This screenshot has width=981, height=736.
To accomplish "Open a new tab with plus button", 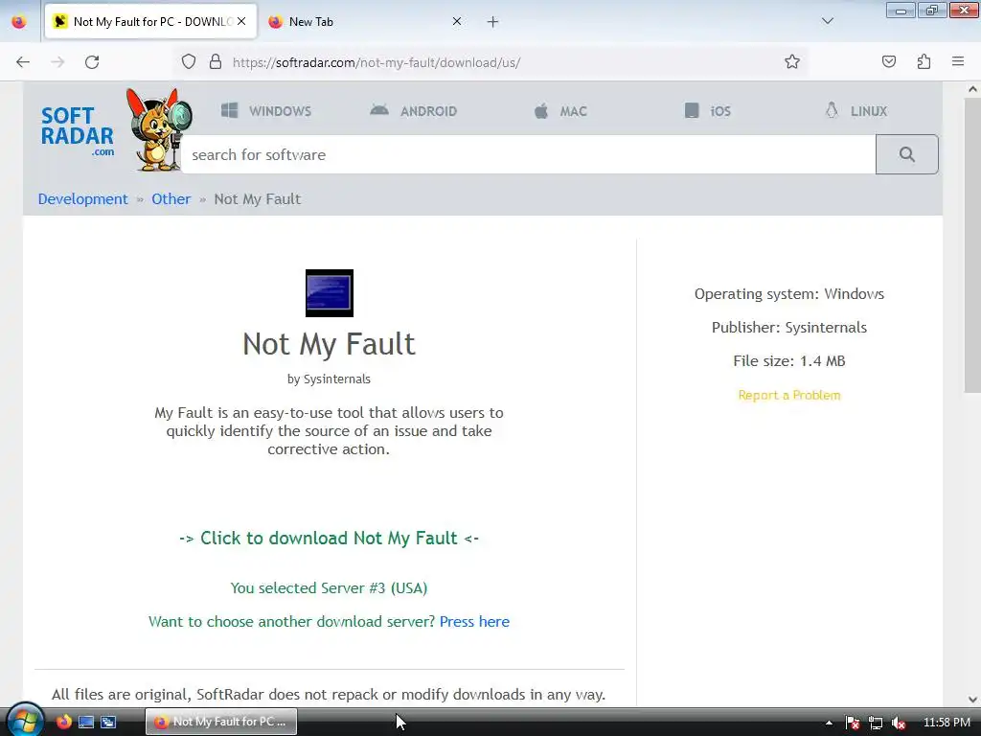I will pos(493,22).
